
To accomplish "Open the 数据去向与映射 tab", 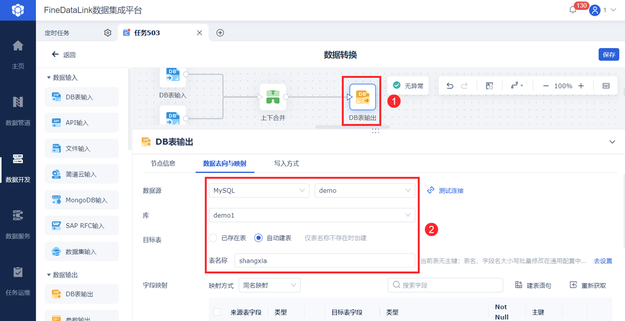I will [225, 163].
